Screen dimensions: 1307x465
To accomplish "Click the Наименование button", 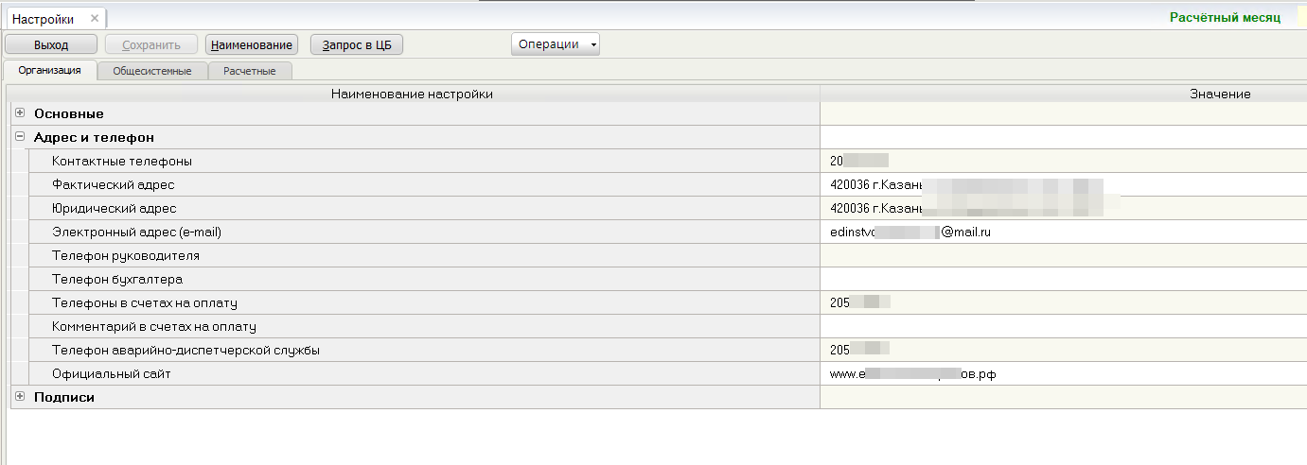I will coord(252,44).
